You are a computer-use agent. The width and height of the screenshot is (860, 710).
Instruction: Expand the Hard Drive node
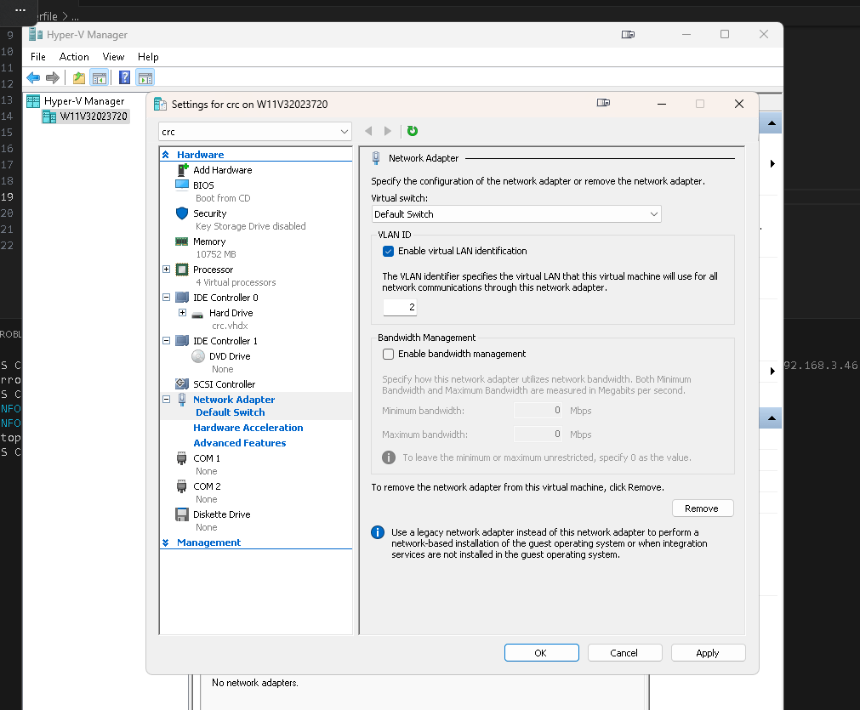[x=183, y=313]
